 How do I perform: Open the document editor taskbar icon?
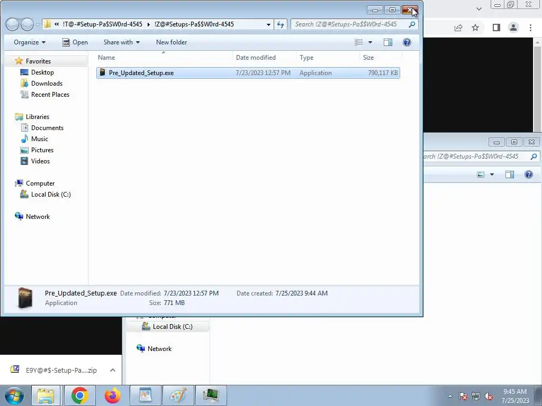[x=145, y=395]
